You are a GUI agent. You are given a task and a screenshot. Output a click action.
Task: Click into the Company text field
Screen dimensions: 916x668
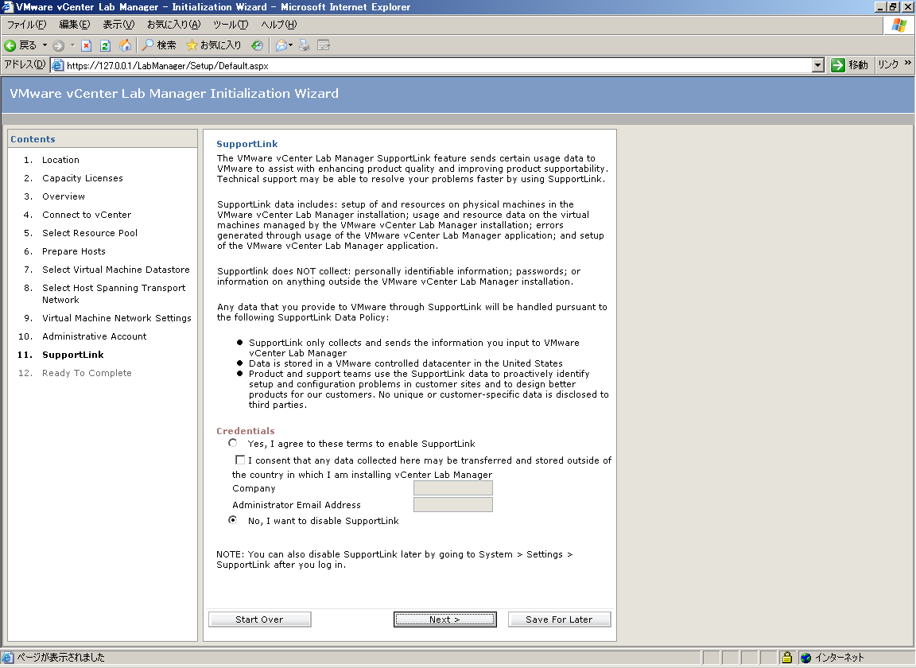[452, 488]
